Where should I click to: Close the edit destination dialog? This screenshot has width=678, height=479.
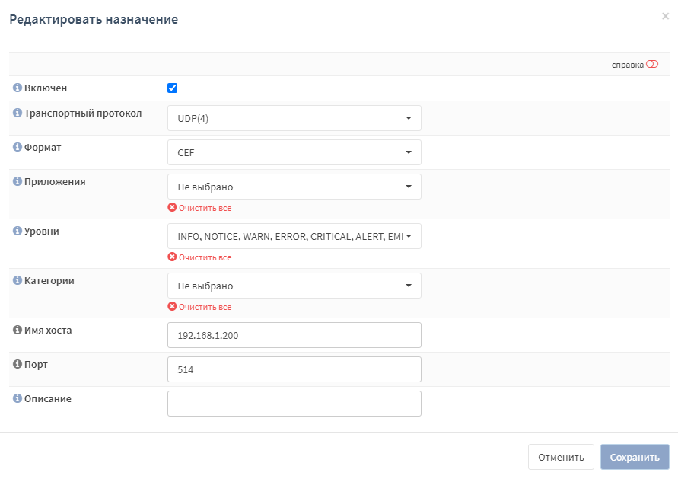[665, 17]
